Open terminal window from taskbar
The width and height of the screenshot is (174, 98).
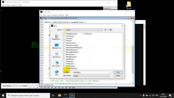coord(66,96)
